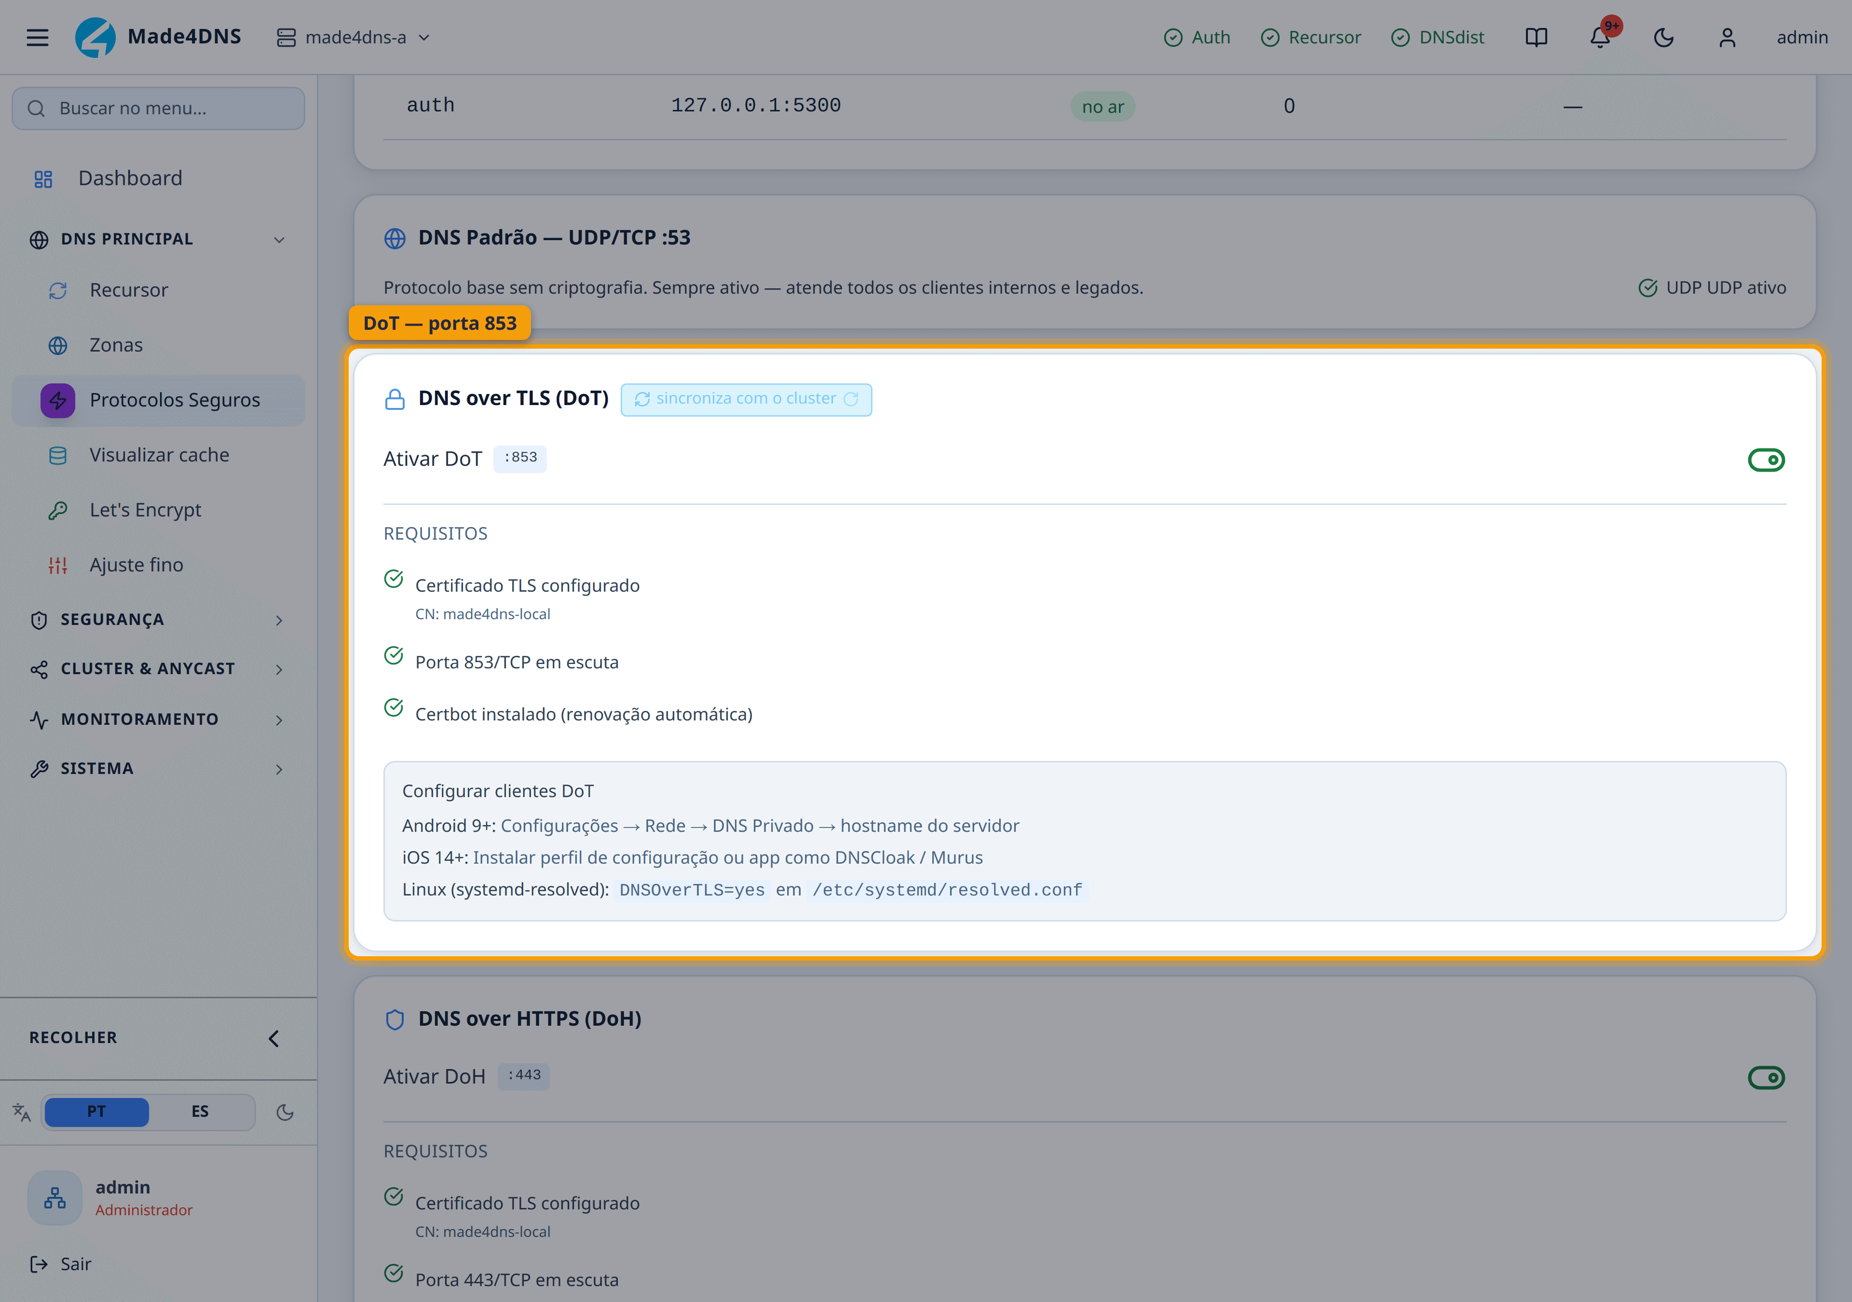1852x1302 pixels.
Task: Click the Dashboard grid icon
Action: 43,179
